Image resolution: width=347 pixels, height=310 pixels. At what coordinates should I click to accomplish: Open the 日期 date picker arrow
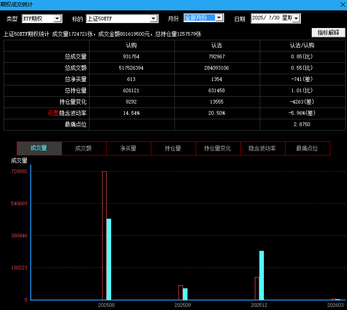(x=296, y=19)
